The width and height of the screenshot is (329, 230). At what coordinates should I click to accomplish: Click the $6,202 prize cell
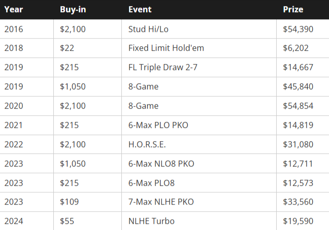coord(296,48)
